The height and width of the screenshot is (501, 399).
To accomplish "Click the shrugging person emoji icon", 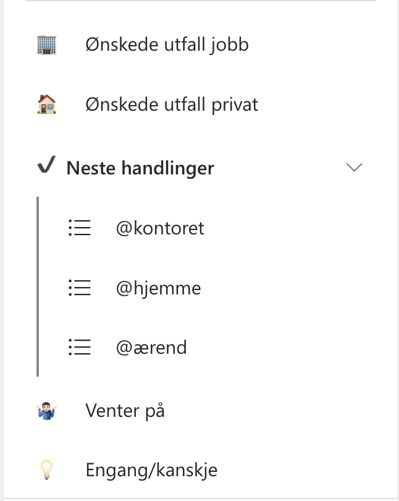I will click(47, 410).
